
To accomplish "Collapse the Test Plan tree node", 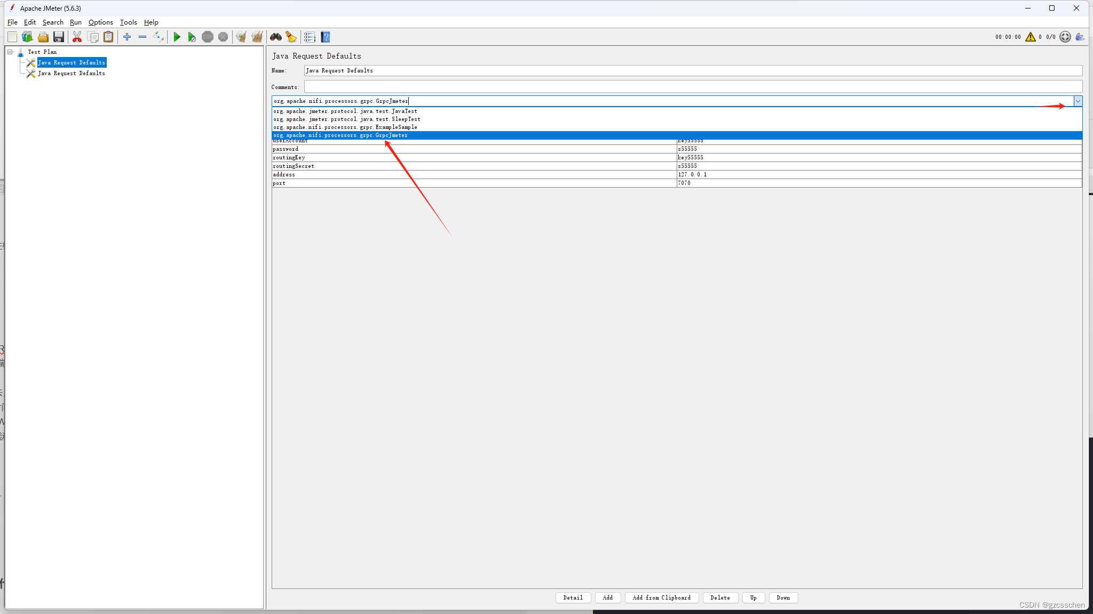I will [x=10, y=52].
